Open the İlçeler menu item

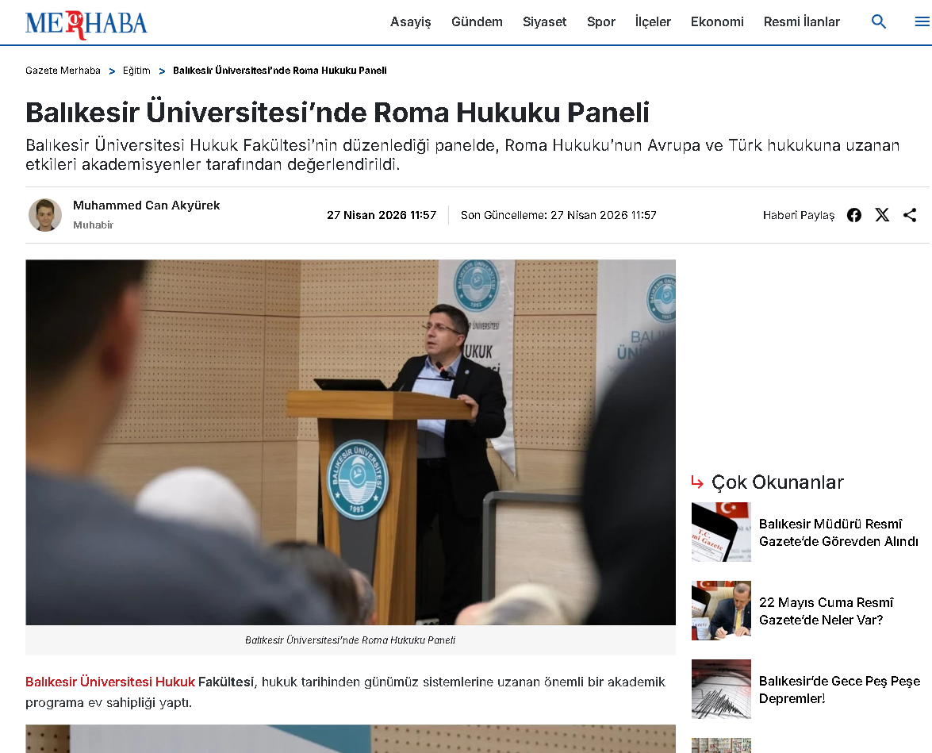pos(653,22)
